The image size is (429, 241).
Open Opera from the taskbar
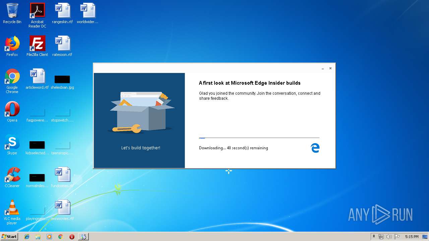(x=72, y=237)
